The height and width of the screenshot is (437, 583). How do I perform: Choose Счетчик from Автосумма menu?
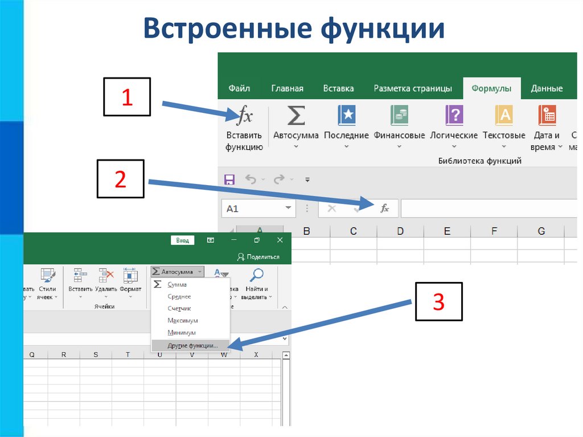point(190,308)
